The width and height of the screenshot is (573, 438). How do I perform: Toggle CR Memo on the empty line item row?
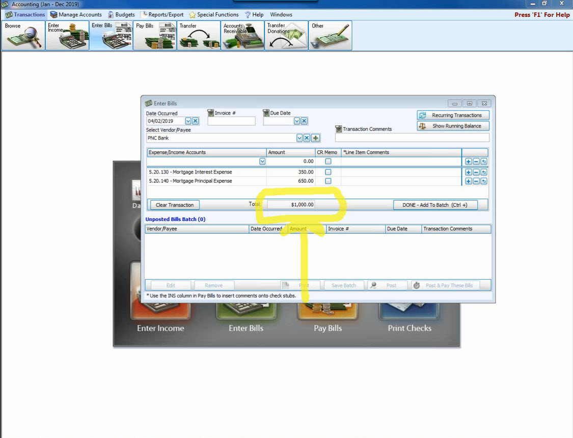tap(328, 161)
